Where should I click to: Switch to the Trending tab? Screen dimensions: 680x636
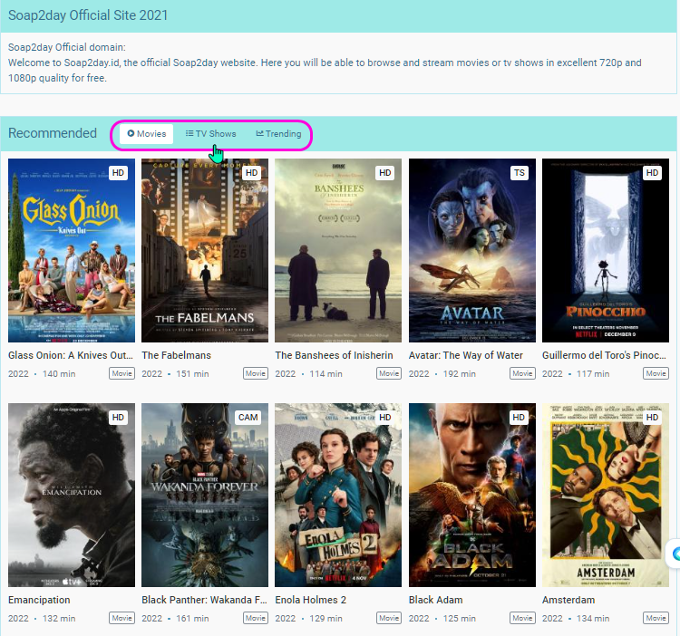point(278,134)
